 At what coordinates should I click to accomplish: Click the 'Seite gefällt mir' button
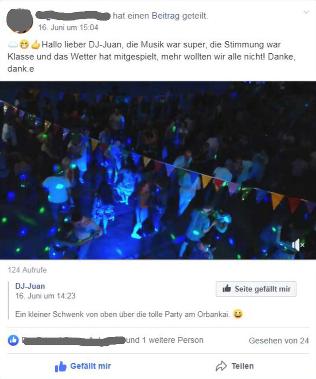(256, 289)
